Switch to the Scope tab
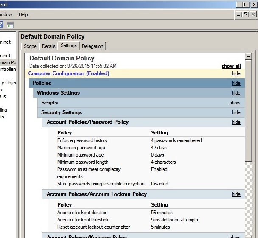 [30, 46]
